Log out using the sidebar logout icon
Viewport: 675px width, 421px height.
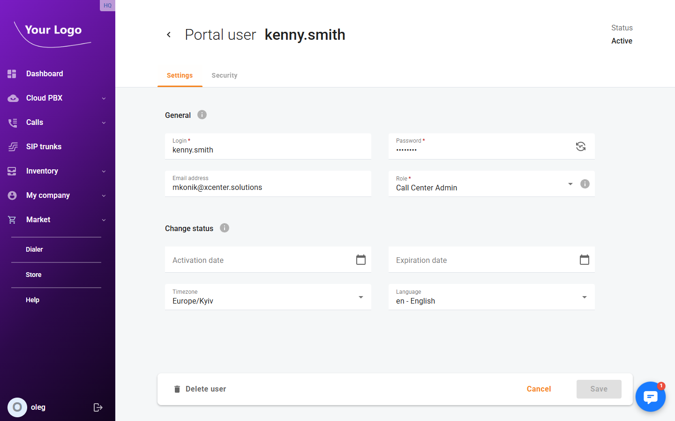tap(98, 407)
